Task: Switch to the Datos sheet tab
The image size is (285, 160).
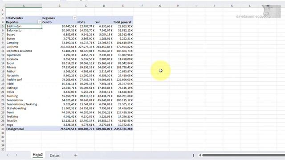Action: coord(54,155)
